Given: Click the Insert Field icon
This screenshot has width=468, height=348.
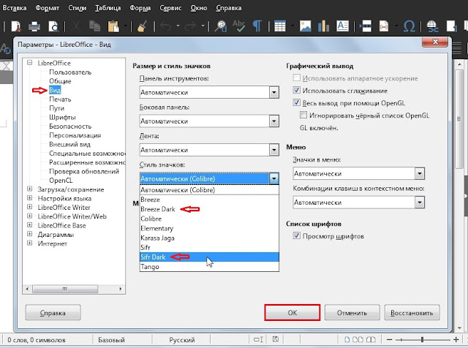Looking at the screenshot, I should [384, 26].
